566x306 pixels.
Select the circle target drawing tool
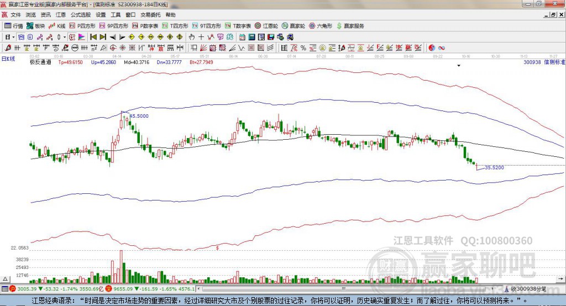tap(113, 48)
